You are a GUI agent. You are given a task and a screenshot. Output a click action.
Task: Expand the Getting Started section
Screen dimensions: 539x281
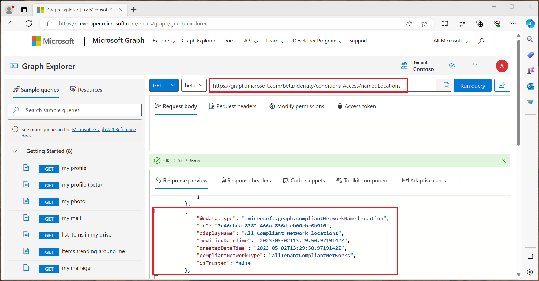[x=15, y=151]
